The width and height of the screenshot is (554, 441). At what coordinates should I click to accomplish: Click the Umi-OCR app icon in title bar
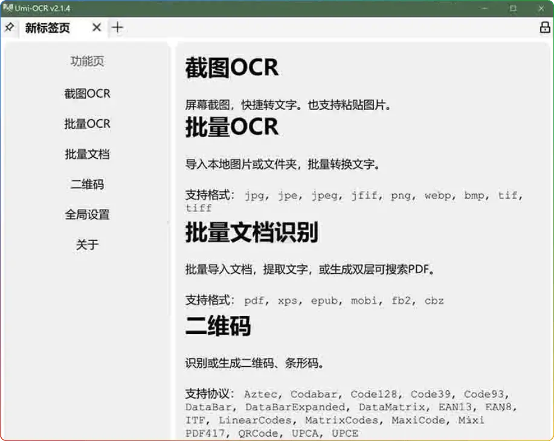point(7,8)
